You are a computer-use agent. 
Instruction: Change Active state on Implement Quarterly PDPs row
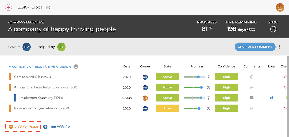click(x=167, y=98)
